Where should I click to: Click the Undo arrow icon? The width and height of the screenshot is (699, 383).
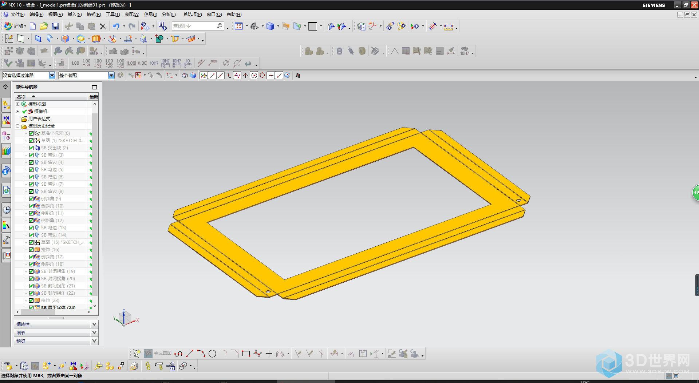116,26
